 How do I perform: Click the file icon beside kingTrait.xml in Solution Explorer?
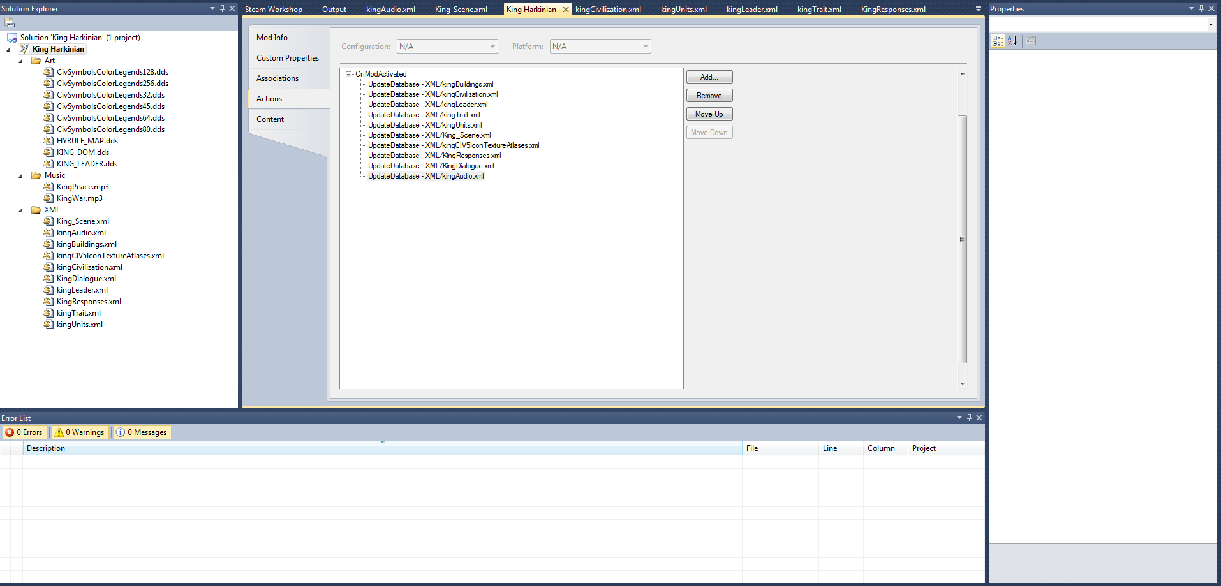click(x=48, y=313)
